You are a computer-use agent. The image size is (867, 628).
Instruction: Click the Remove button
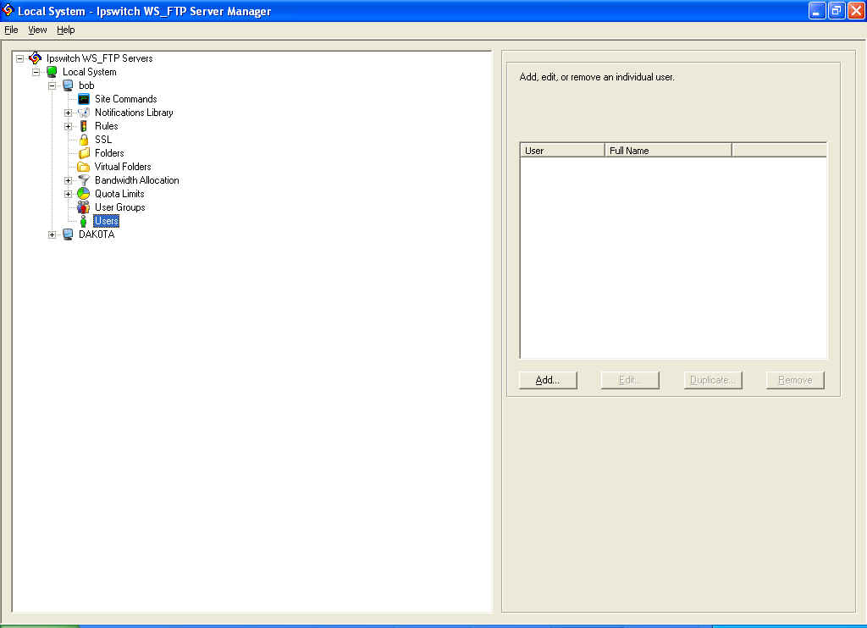(x=795, y=380)
